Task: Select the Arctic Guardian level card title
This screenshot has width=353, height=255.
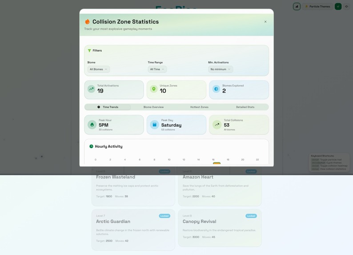Action: (113, 222)
